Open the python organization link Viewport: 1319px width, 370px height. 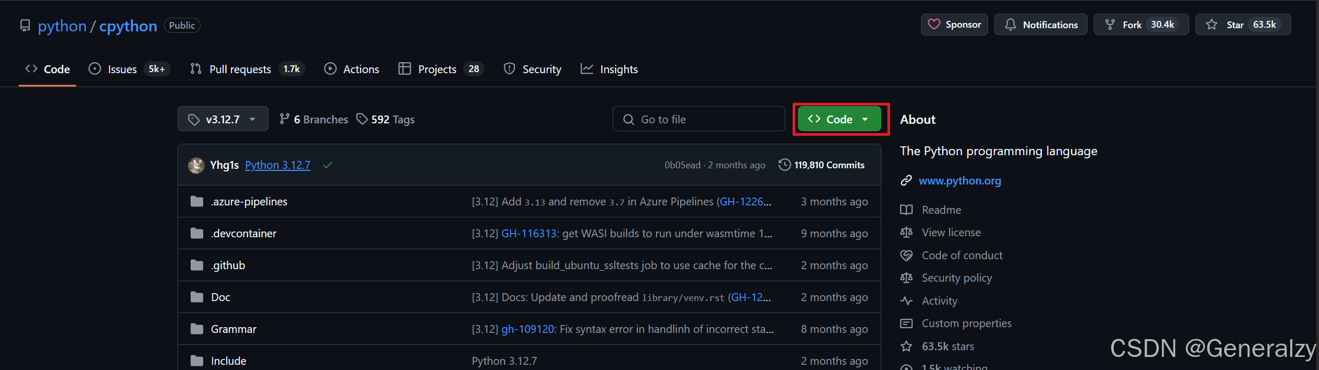click(x=62, y=26)
